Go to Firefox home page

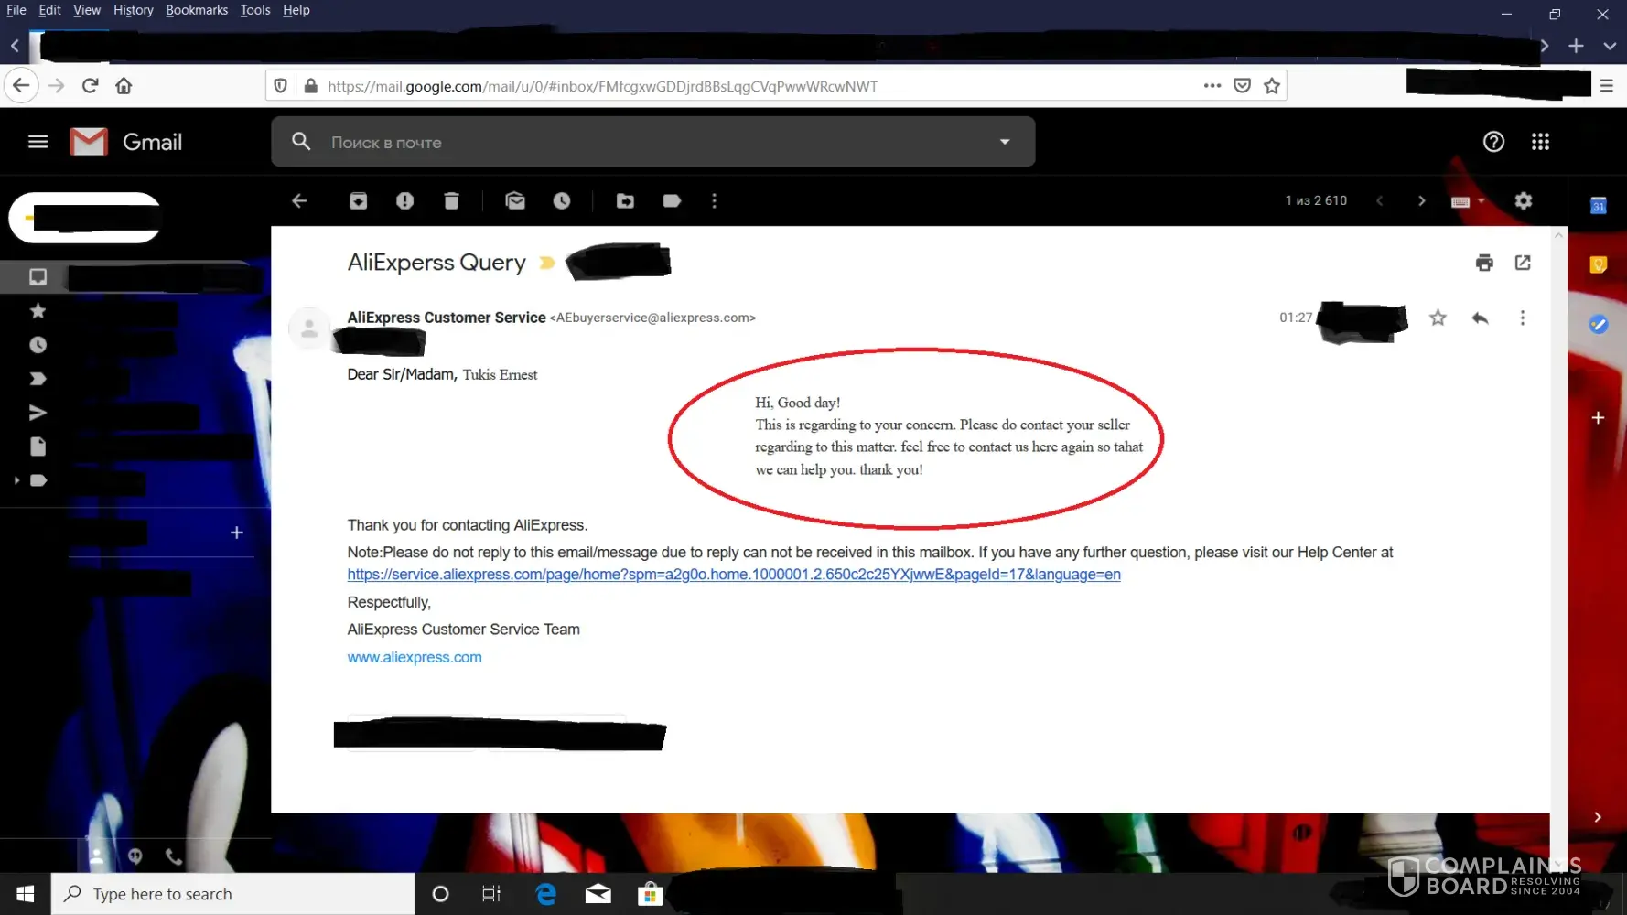(124, 85)
